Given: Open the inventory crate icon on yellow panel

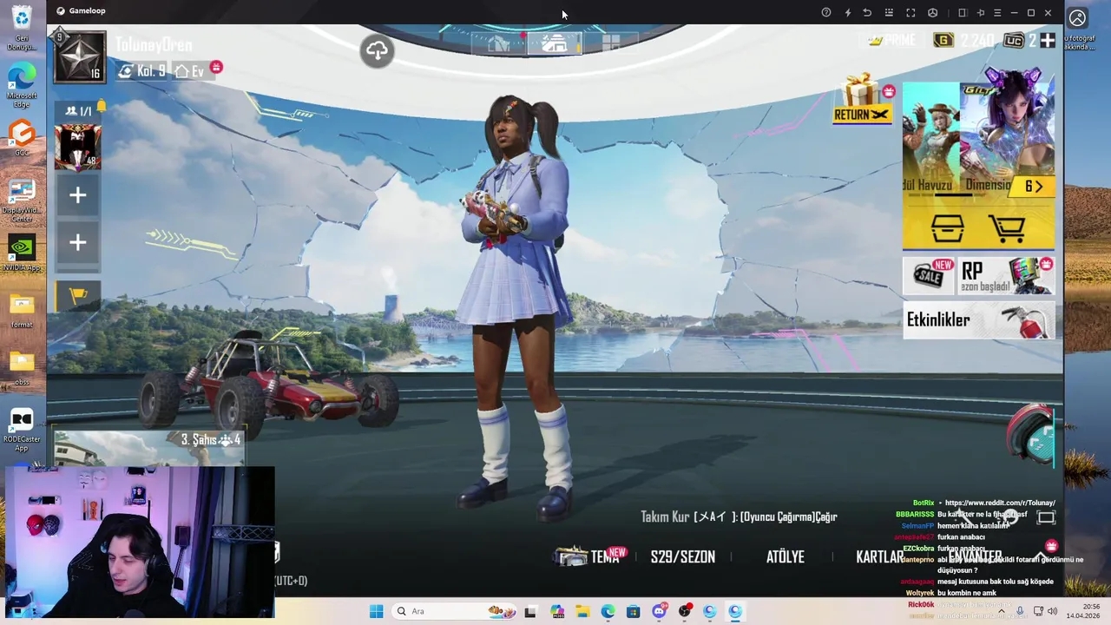Looking at the screenshot, I should pyautogui.click(x=947, y=229).
